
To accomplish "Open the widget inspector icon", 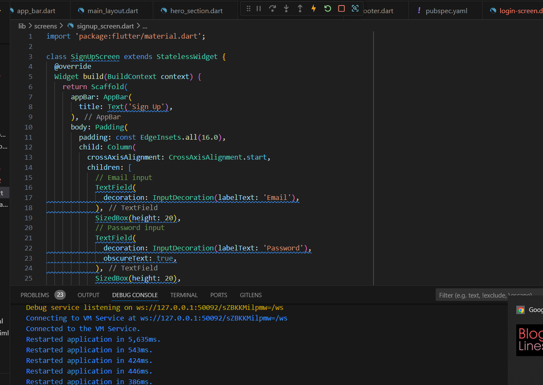I will point(355,9).
